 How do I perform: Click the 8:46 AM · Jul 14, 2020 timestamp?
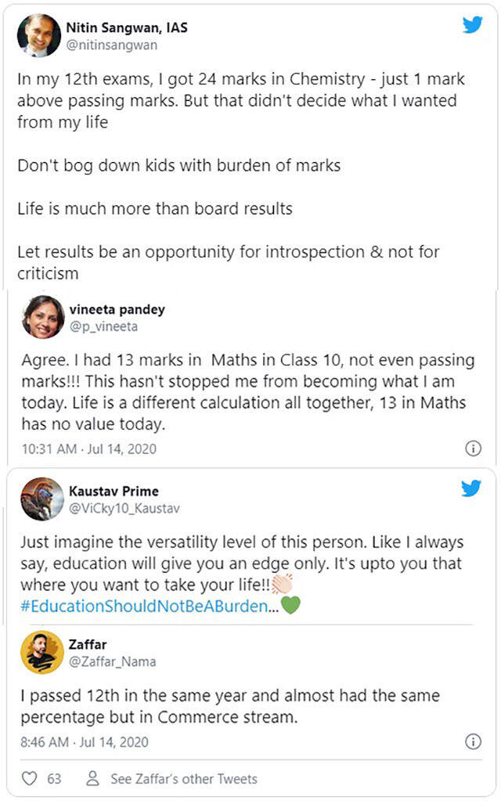coord(84,741)
